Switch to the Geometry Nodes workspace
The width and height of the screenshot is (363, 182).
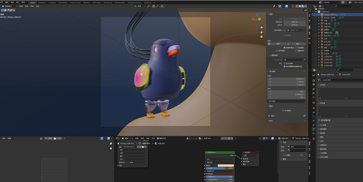coord(134,2)
